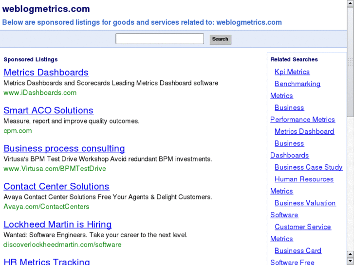Screen dimensions: 354x265
Task: Select the Kpi Metrics related search
Action: pos(292,72)
